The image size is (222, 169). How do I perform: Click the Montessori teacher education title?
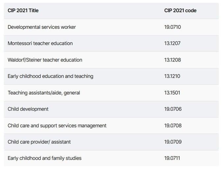point(40,43)
